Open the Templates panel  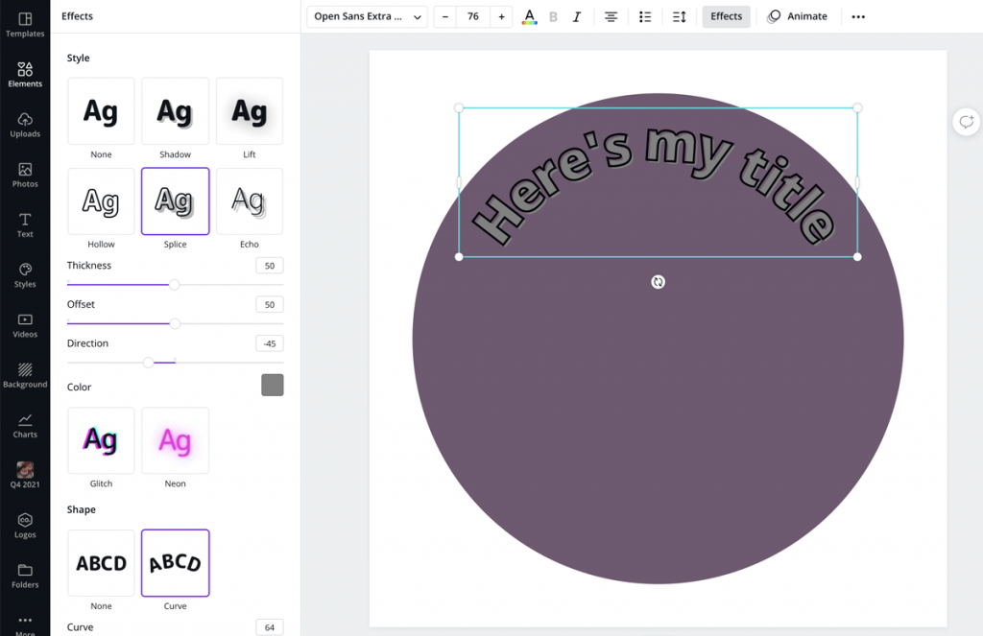(25, 23)
